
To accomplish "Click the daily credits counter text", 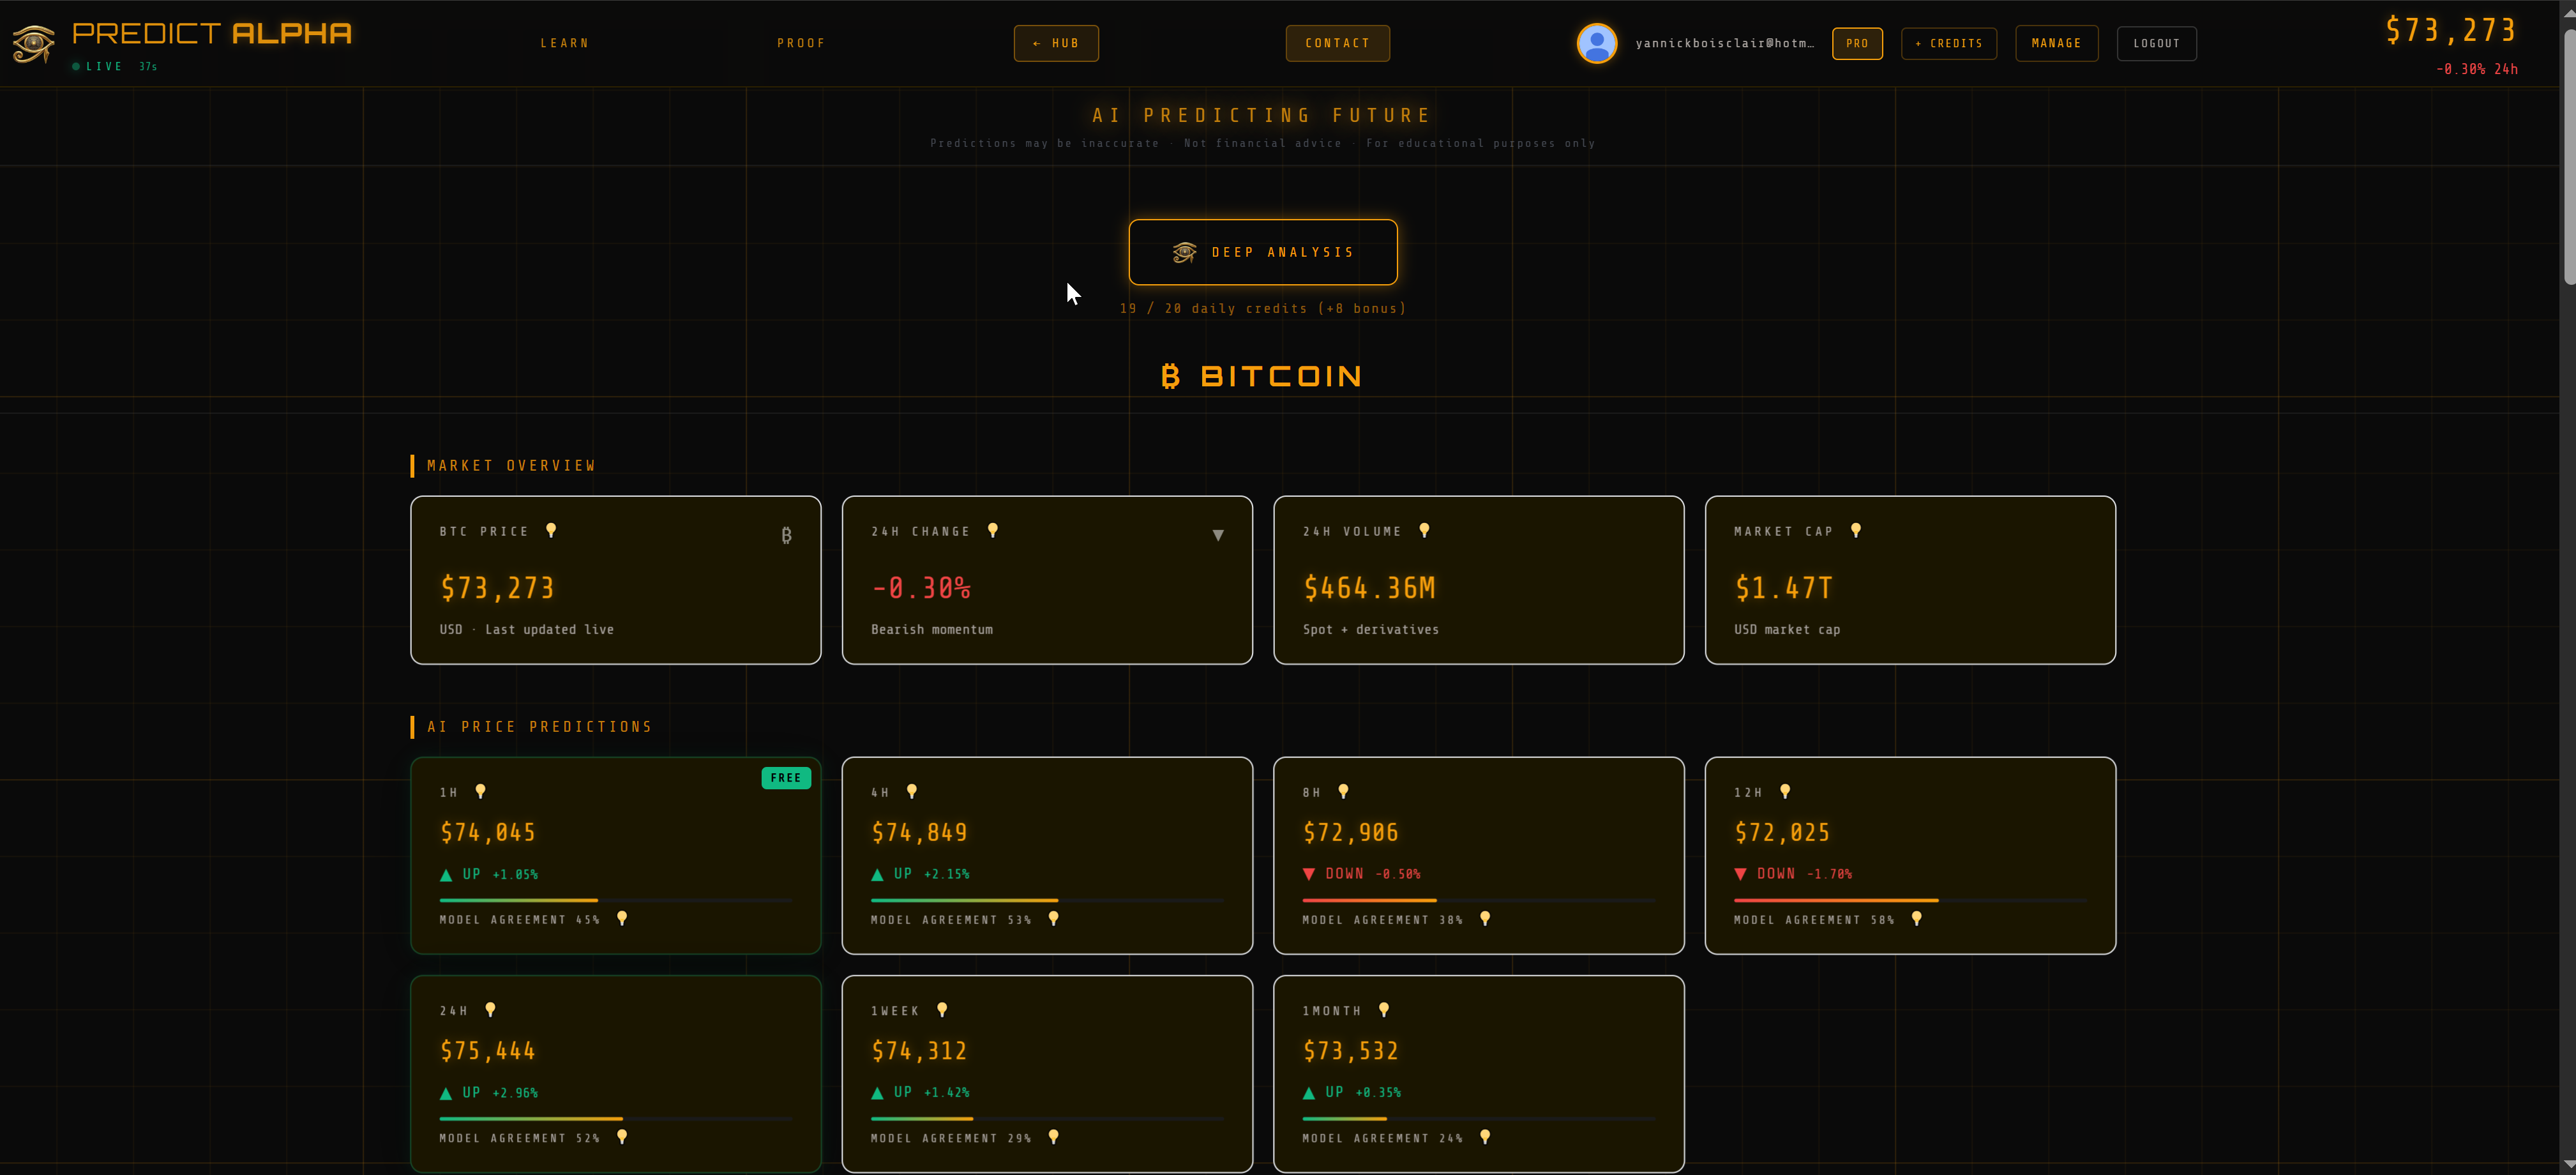I will [1263, 308].
